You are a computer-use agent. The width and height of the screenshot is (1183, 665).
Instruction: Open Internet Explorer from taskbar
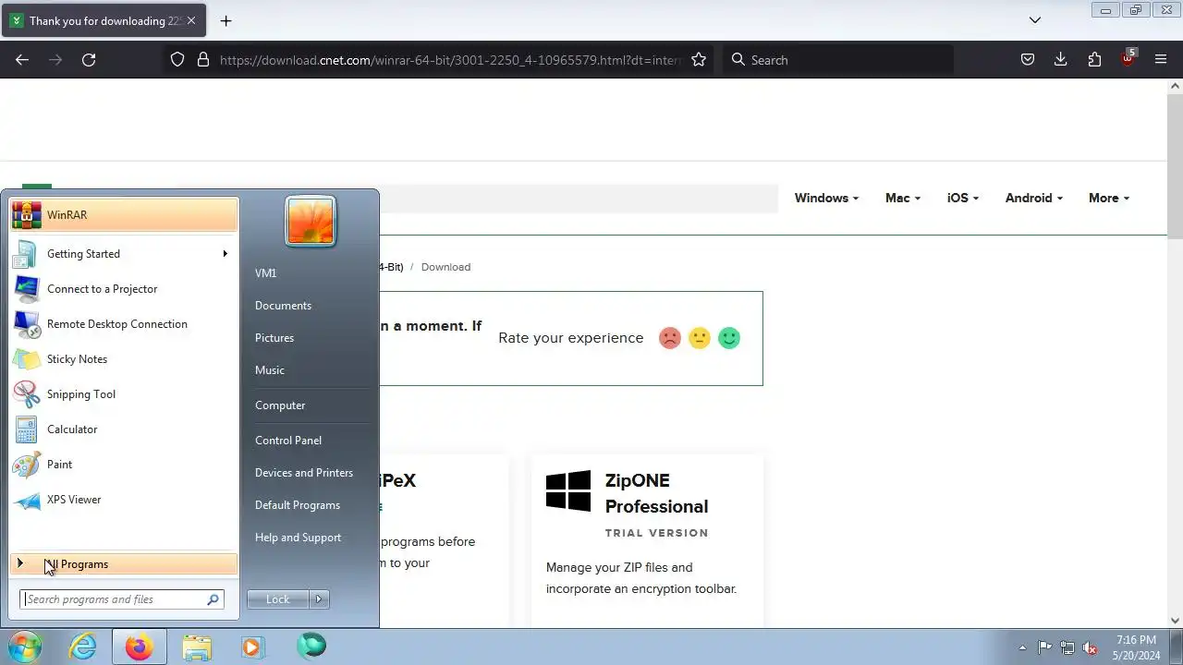pos(83,647)
